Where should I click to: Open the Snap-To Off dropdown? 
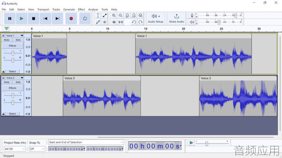37,149
